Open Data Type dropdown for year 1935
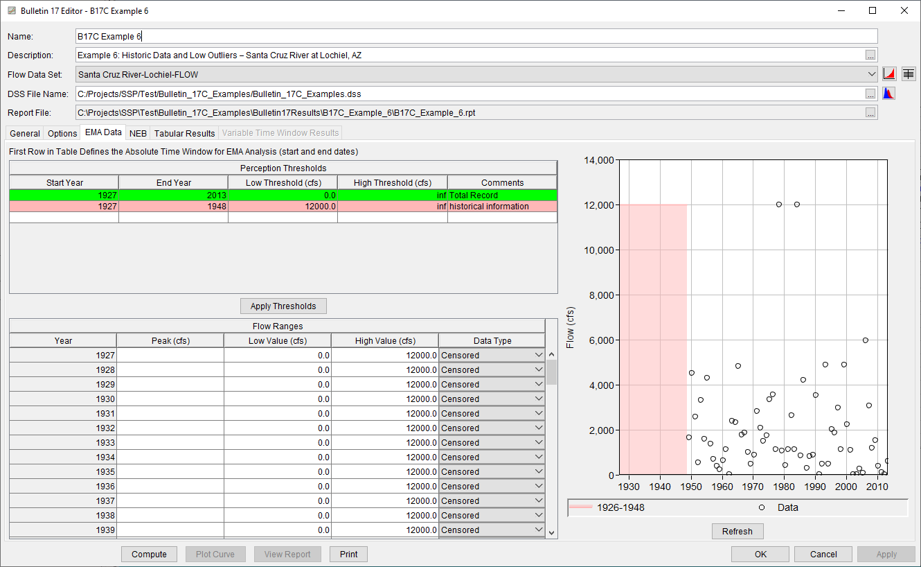921x567 pixels. [x=539, y=471]
